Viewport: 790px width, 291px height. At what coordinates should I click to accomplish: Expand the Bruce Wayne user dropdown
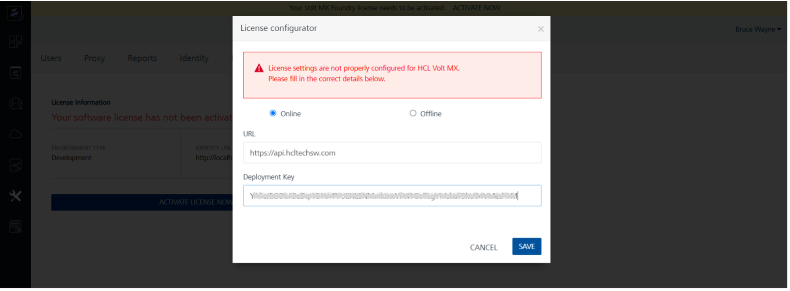(x=758, y=29)
